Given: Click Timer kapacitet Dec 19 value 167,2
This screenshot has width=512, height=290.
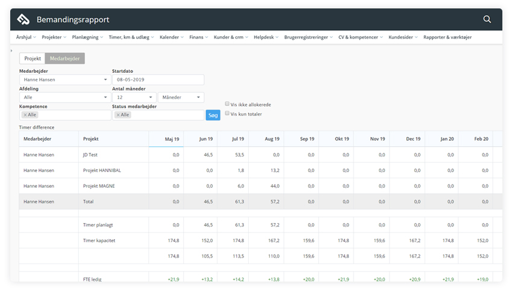Looking at the screenshot, I should [414, 241].
